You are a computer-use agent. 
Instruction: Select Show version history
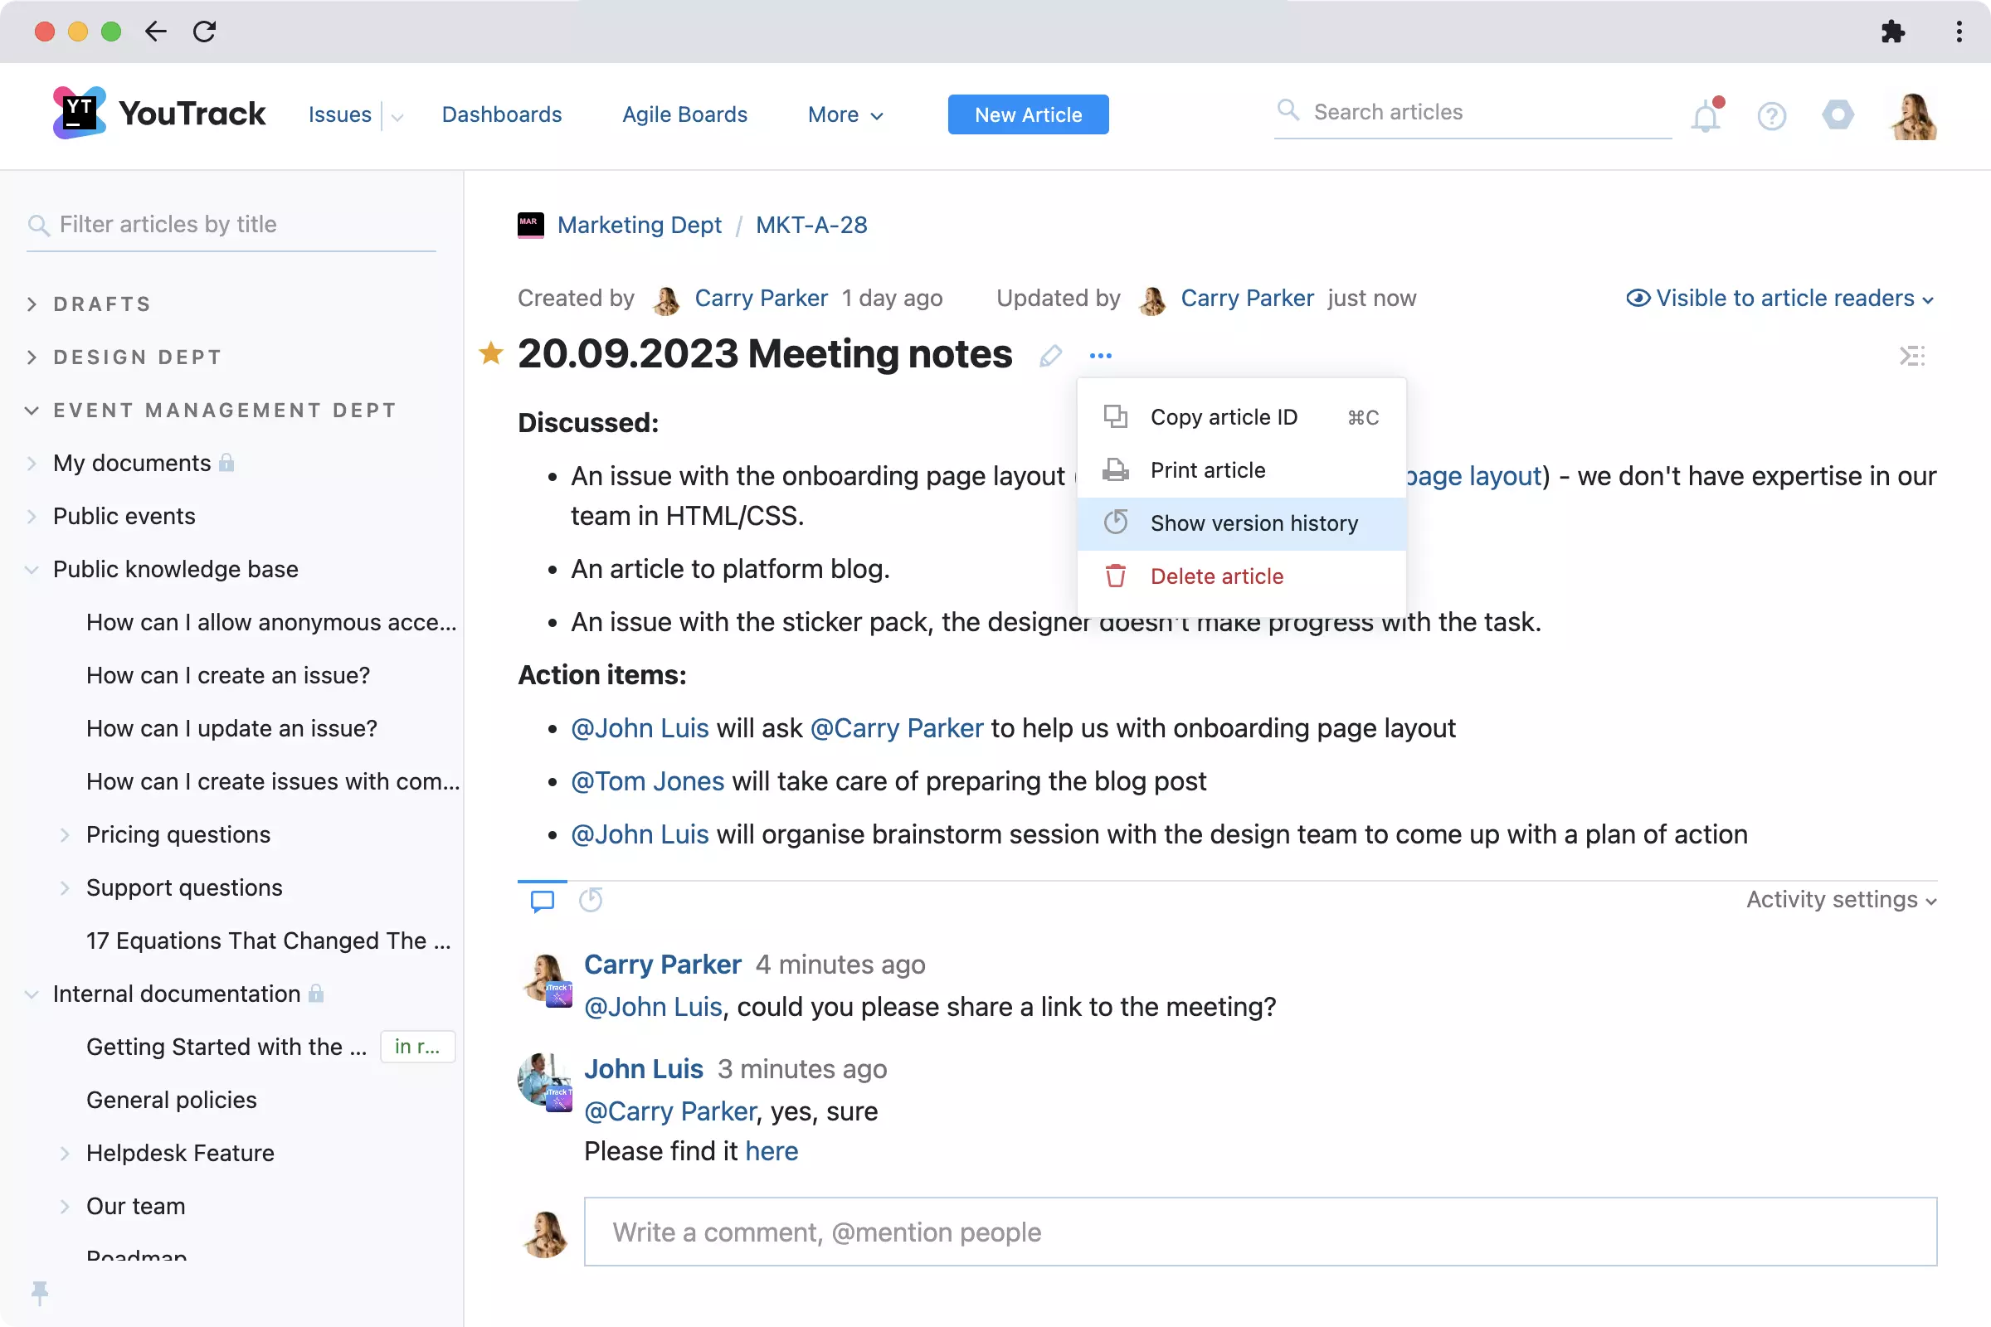[x=1241, y=524]
